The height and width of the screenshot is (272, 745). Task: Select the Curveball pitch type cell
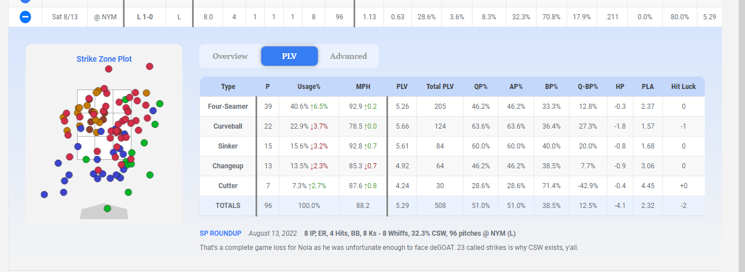228,126
